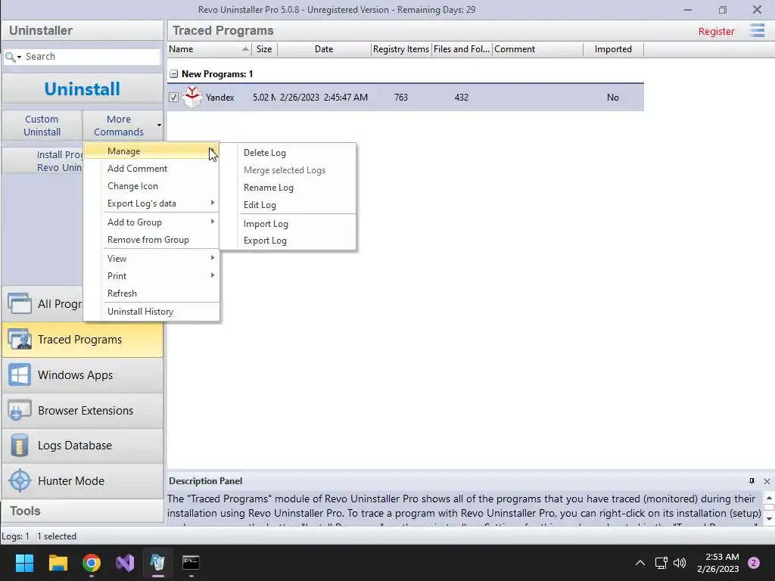Open the Logs Database section

point(82,445)
